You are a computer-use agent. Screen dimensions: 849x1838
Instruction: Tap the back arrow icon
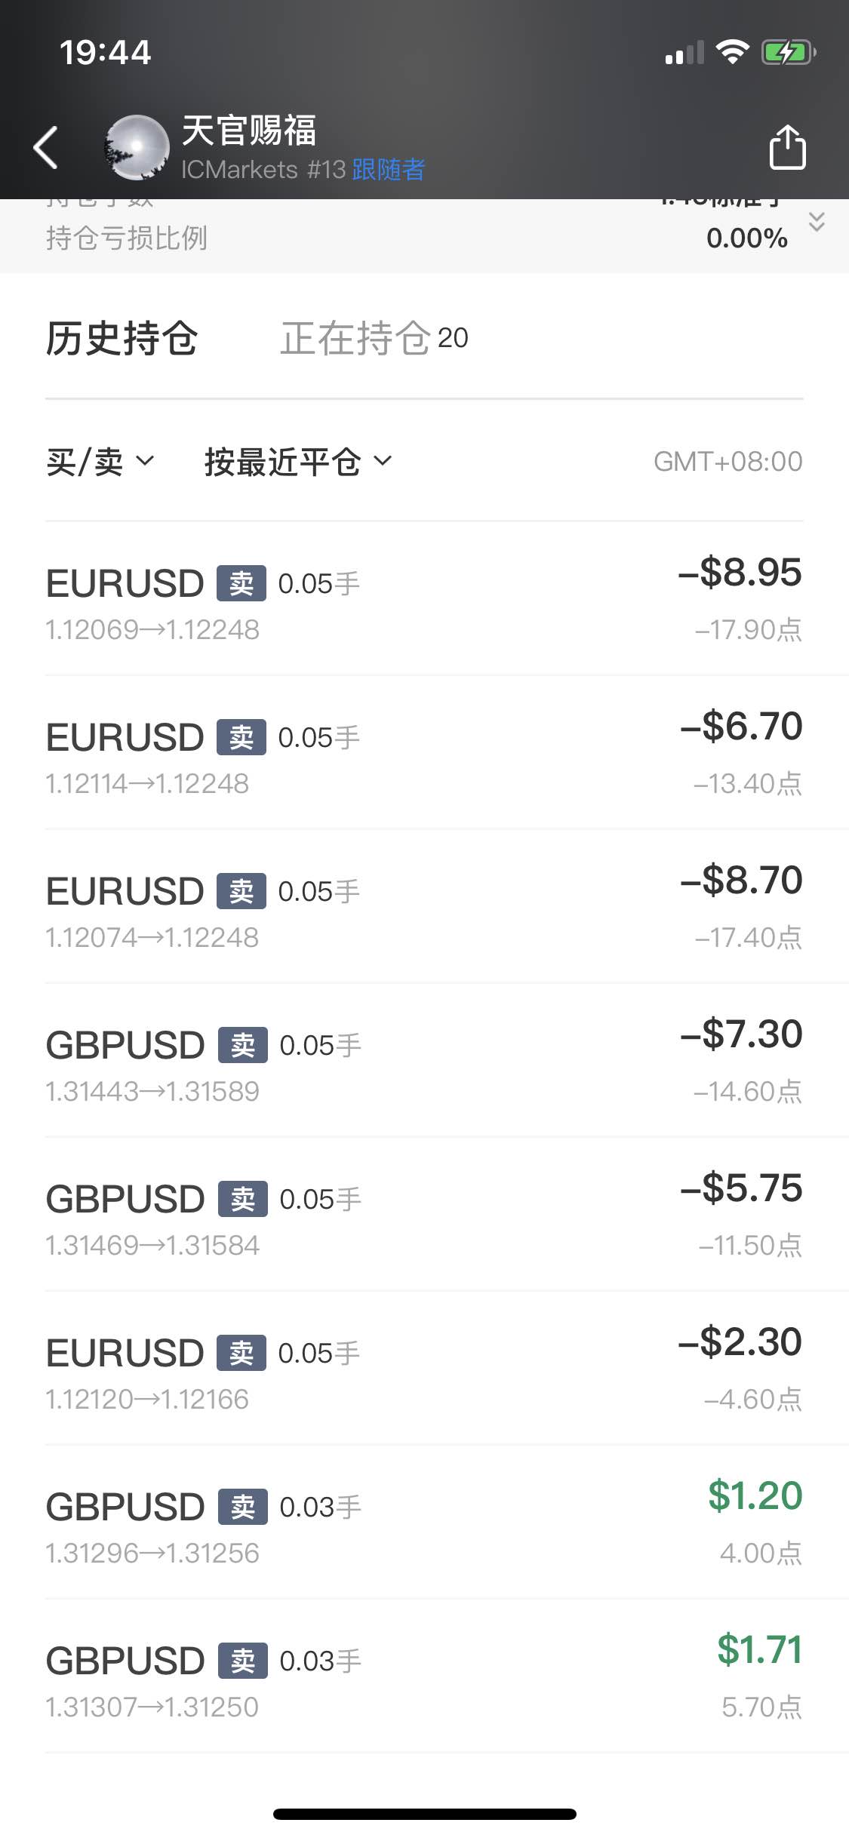pos(46,147)
